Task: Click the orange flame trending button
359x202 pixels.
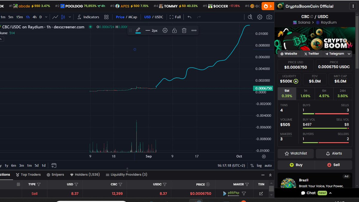Action: tap(268, 6)
